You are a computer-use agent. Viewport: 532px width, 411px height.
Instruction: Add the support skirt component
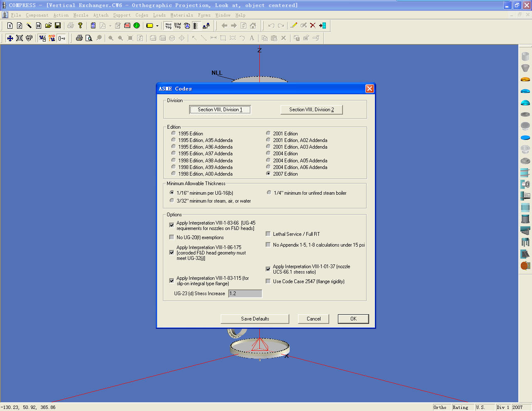click(525, 219)
